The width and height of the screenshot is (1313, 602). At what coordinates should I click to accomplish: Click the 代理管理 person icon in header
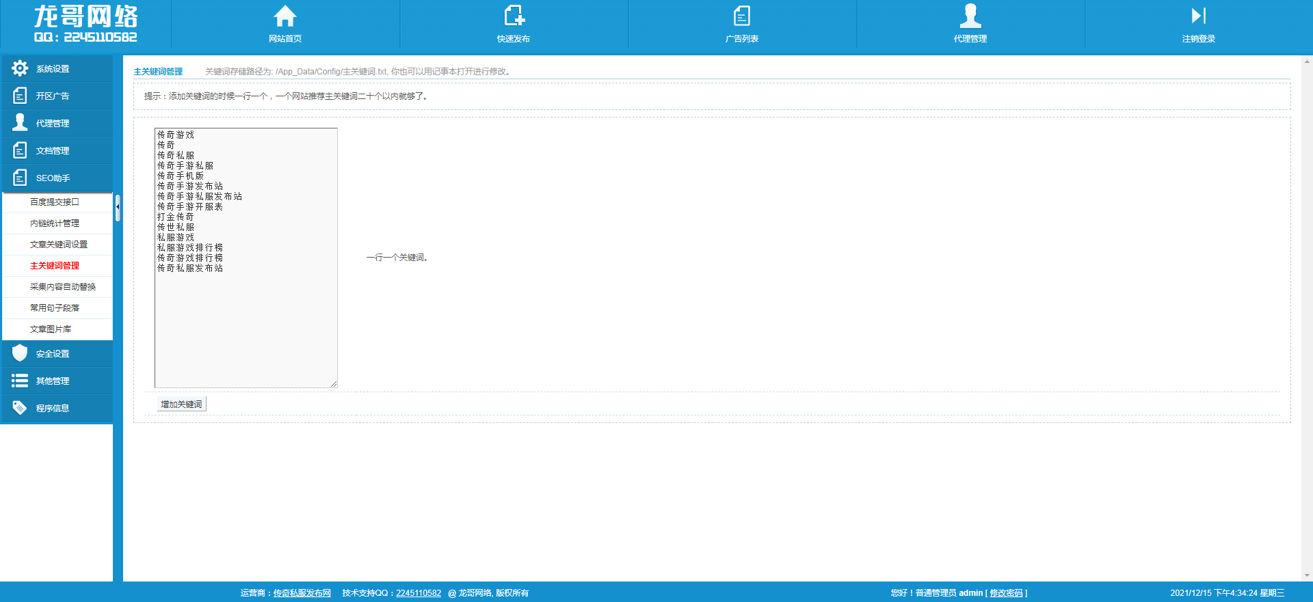(x=970, y=16)
